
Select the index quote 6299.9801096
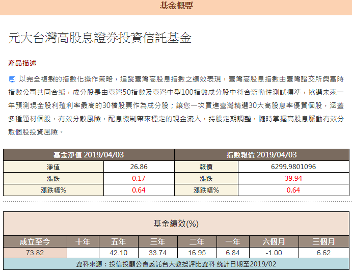coord(293,167)
